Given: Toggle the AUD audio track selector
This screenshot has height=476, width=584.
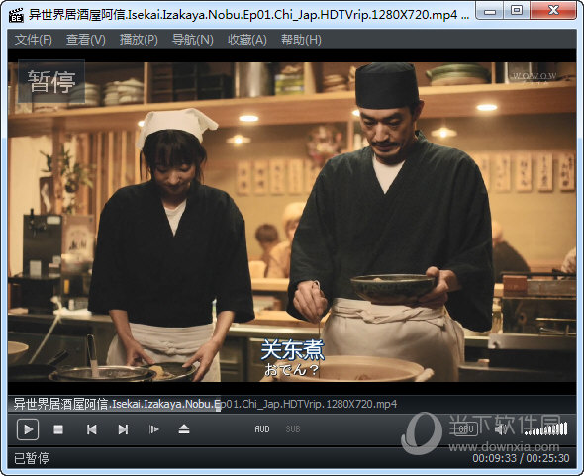Looking at the screenshot, I should click(262, 429).
